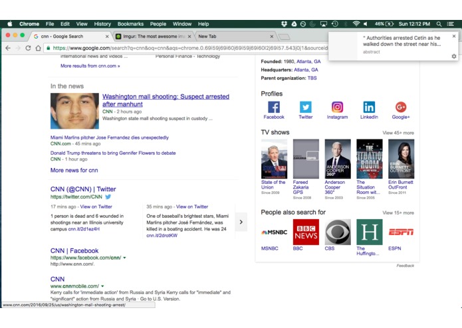Click the Google Drive menu bar icon
462x328 pixels.
[294, 24]
